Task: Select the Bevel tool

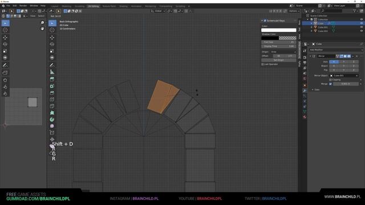Action: click(52, 93)
